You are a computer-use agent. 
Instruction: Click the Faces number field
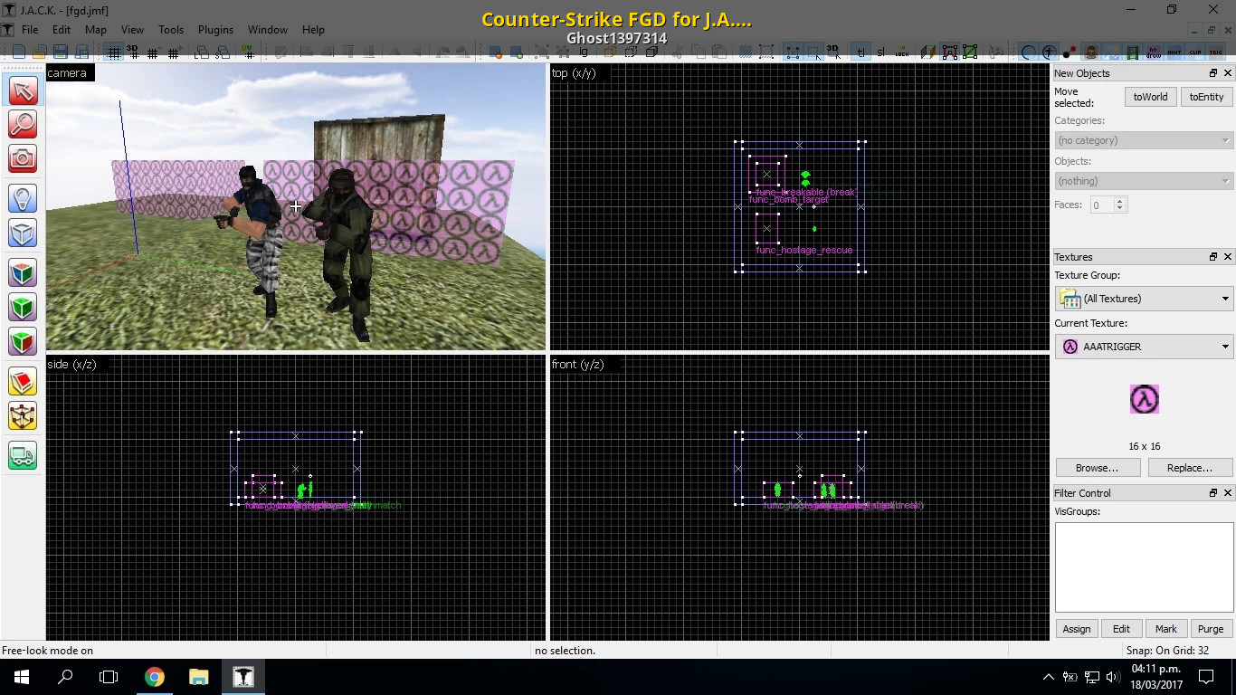[x=1101, y=205]
